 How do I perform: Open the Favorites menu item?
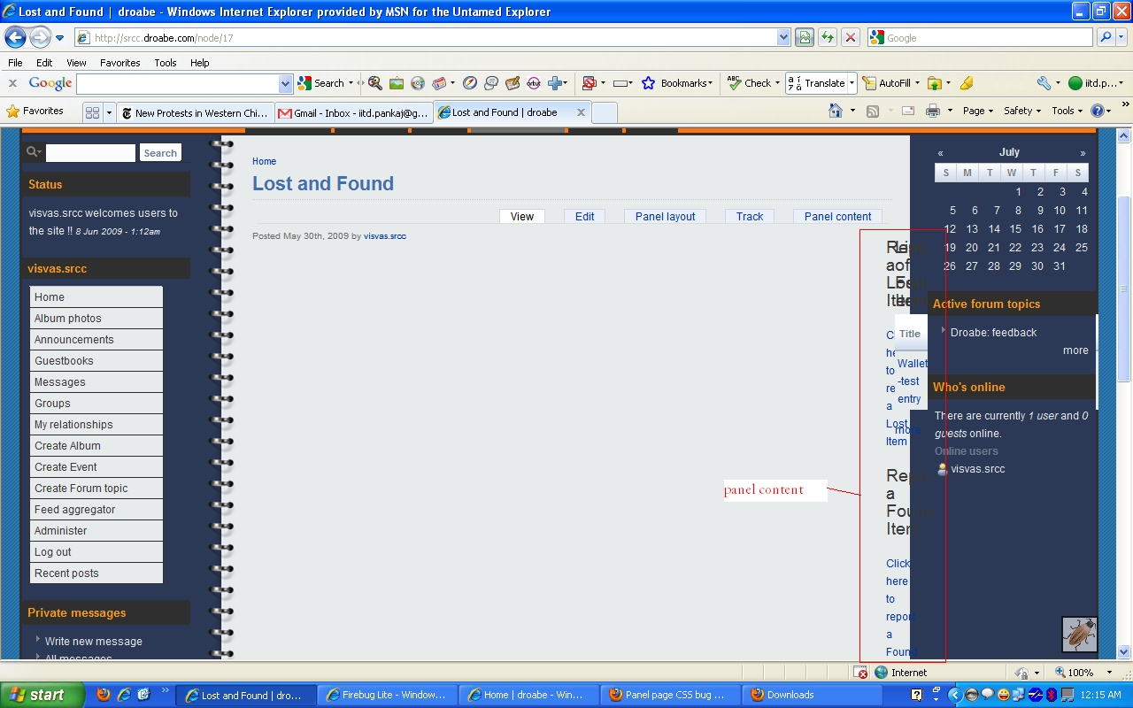pyautogui.click(x=119, y=63)
